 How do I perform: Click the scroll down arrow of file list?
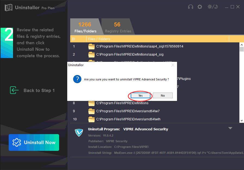242,121
